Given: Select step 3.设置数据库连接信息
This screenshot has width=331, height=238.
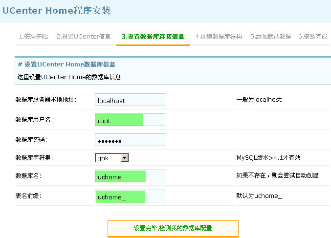Looking at the screenshot, I should click(153, 37).
